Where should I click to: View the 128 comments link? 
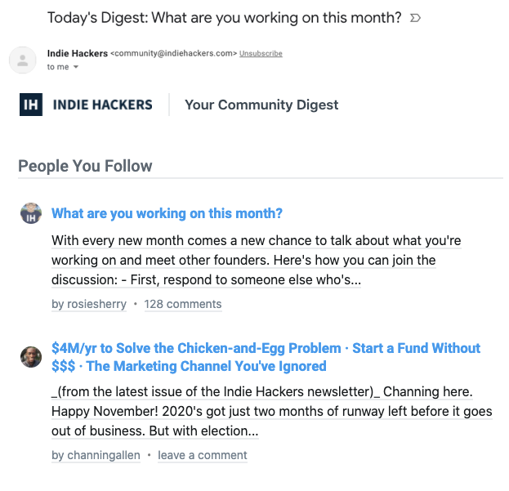tap(183, 304)
